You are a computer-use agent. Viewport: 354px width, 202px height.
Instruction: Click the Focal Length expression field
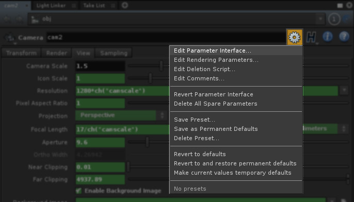pyautogui.click(x=122, y=129)
